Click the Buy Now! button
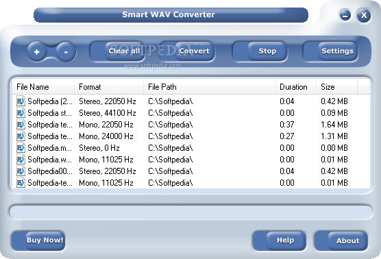 click(38, 241)
